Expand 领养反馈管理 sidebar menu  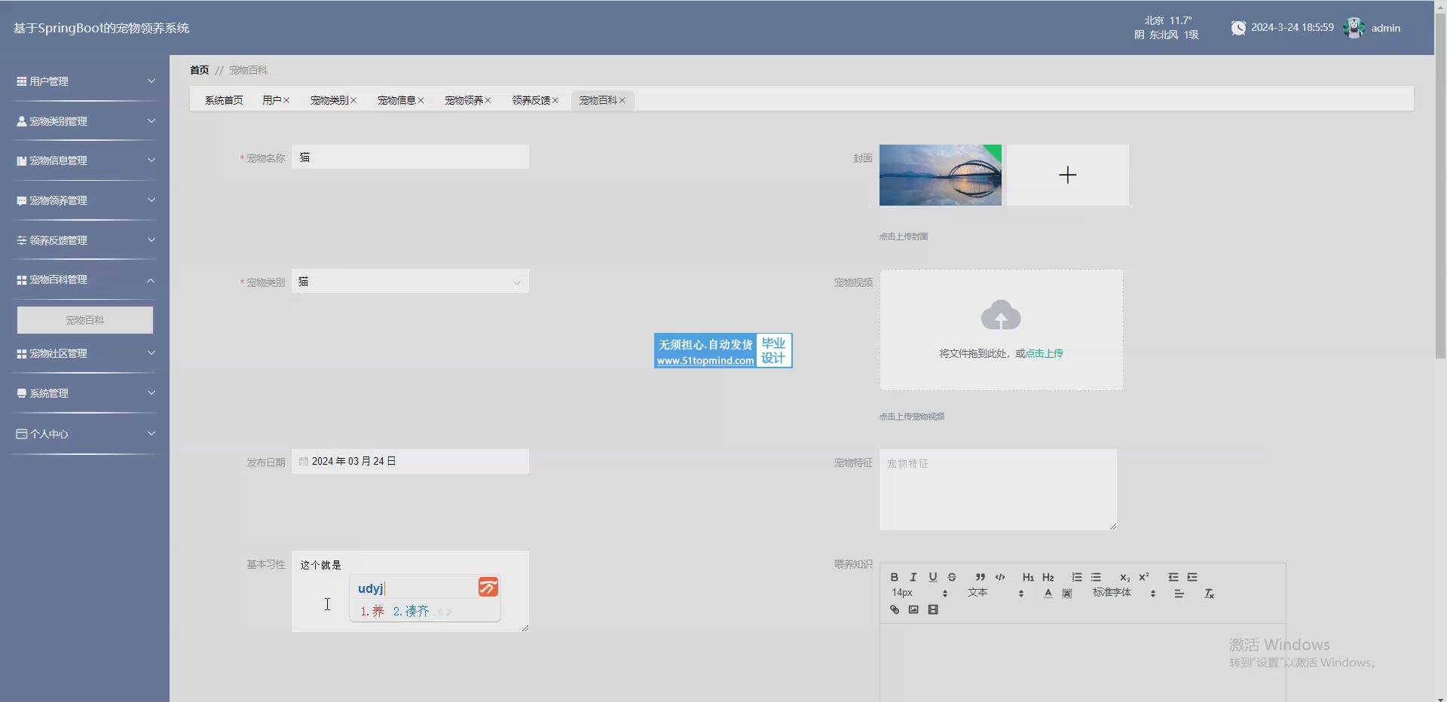tap(85, 240)
